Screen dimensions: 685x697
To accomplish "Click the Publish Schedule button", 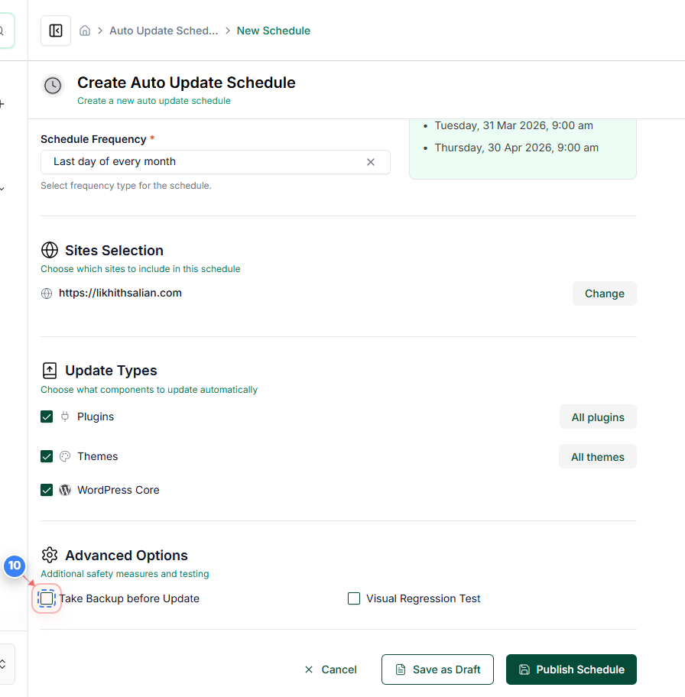I will (x=571, y=669).
